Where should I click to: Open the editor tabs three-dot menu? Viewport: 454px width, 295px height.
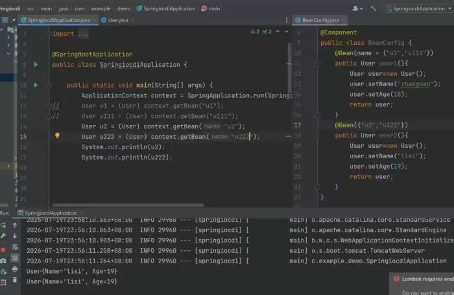point(287,20)
